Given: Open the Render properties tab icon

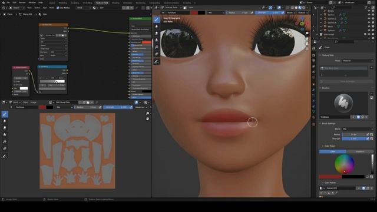Looking at the screenshot, I should click(x=314, y=55).
